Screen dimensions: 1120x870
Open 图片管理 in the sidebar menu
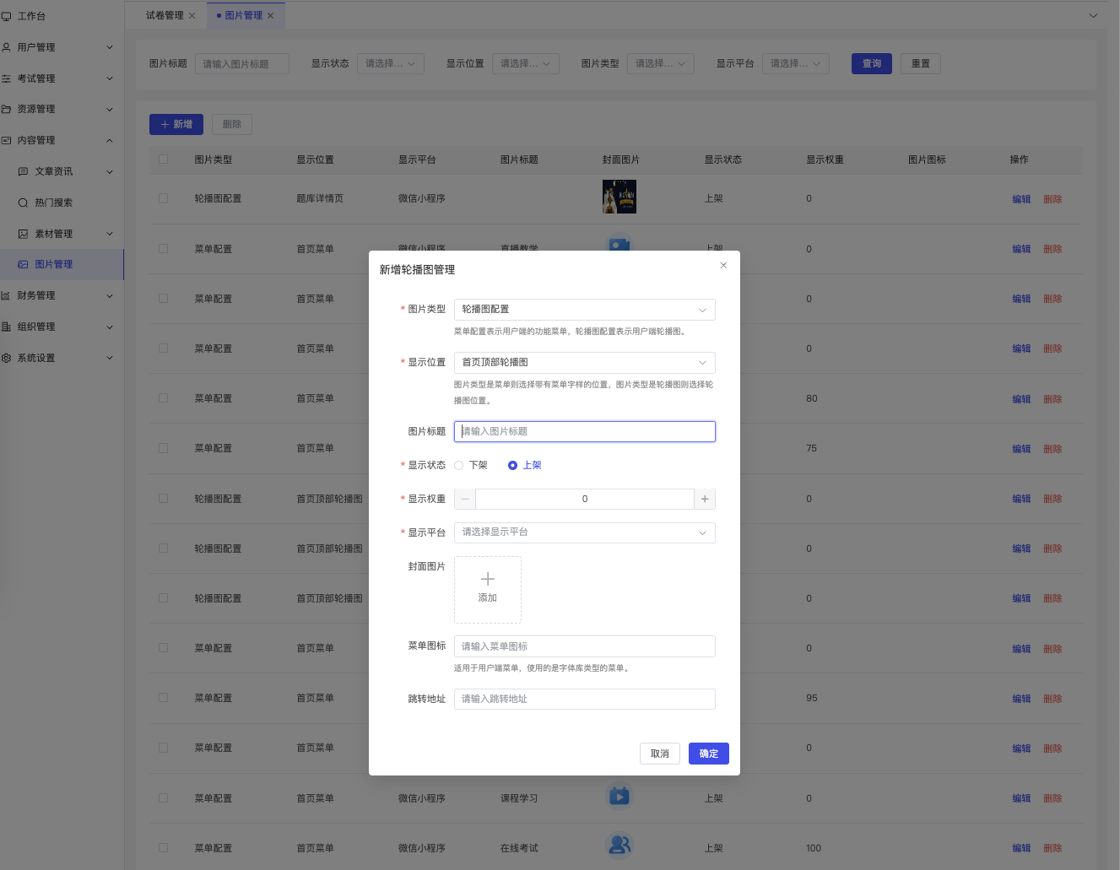[54, 264]
